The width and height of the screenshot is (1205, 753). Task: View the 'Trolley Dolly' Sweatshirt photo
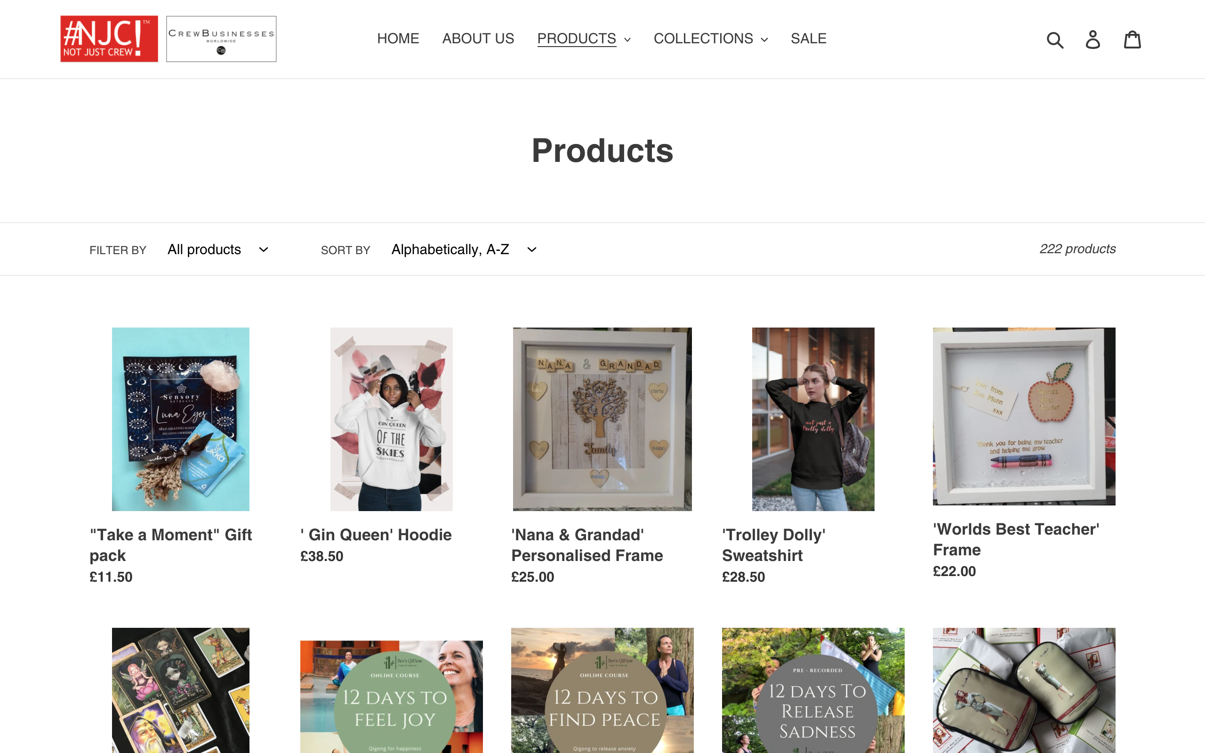pos(812,419)
